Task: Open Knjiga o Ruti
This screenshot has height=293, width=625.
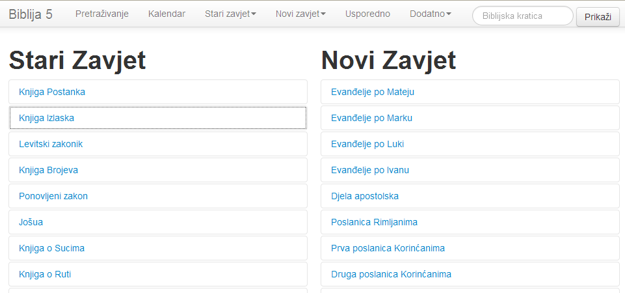Action: click(45, 274)
